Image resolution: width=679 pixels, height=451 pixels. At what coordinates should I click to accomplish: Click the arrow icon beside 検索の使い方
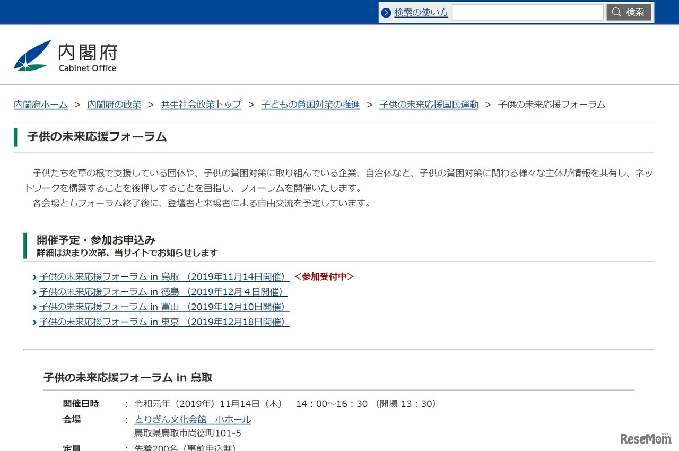pos(386,12)
